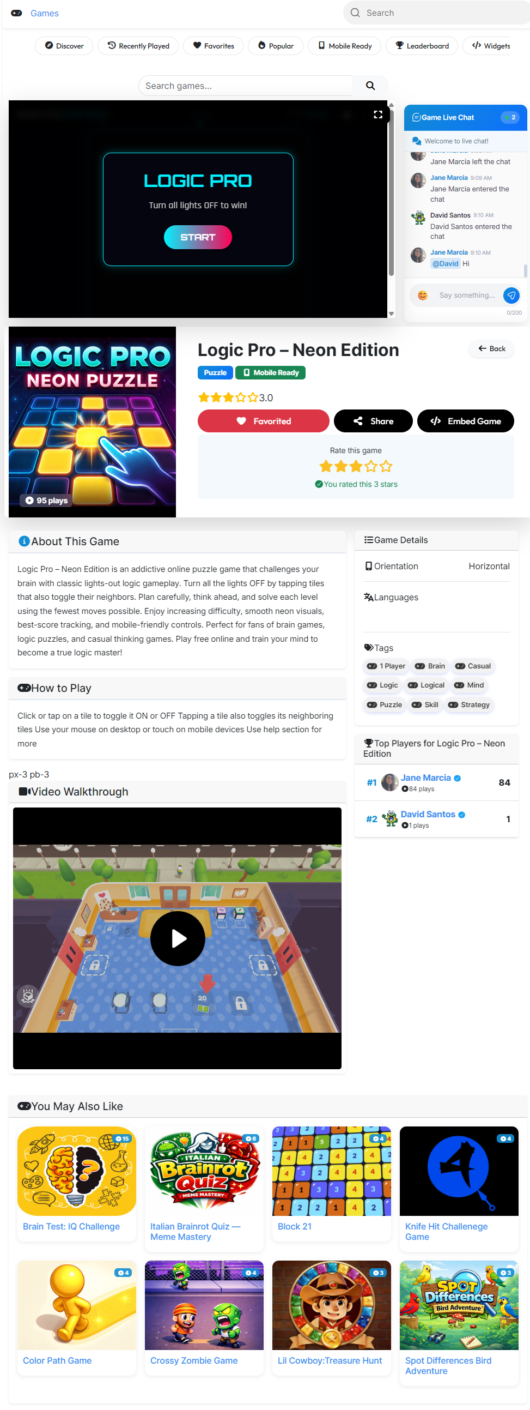Rate the game four stars
Screen dimensions: 530x1410
point(371,466)
